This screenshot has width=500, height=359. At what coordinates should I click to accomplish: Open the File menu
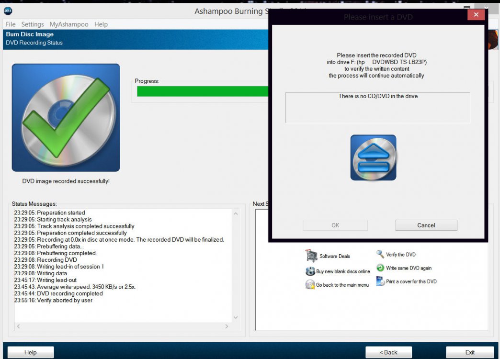11,24
